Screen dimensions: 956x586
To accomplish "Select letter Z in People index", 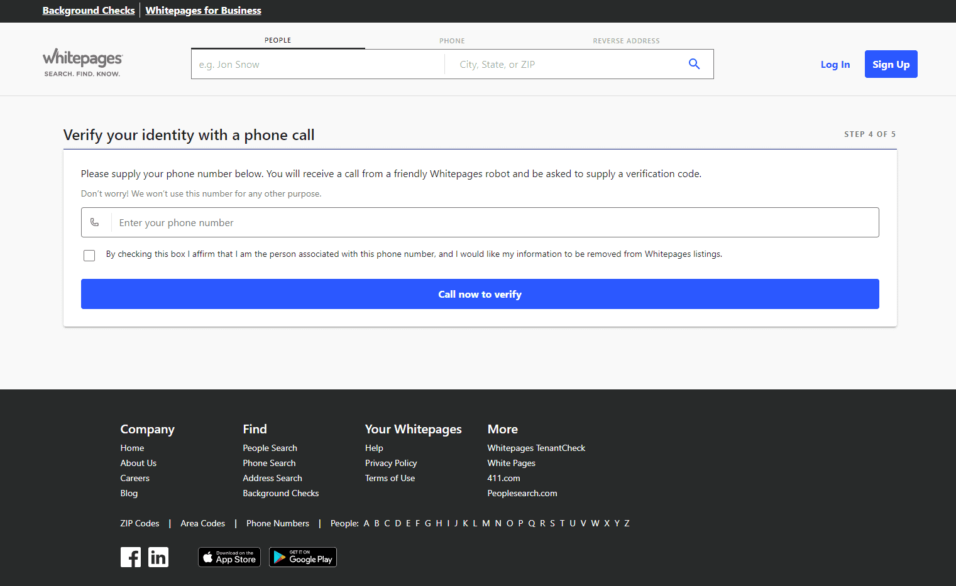I will click(x=627, y=523).
